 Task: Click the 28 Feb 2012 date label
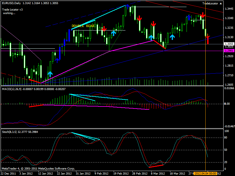[x=140, y=174]
